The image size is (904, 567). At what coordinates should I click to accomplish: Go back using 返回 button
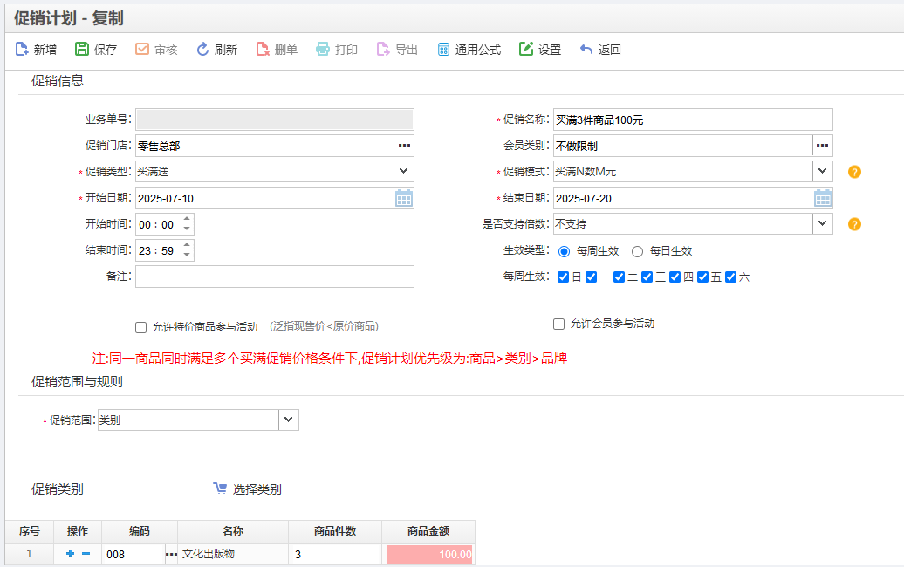coord(600,50)
